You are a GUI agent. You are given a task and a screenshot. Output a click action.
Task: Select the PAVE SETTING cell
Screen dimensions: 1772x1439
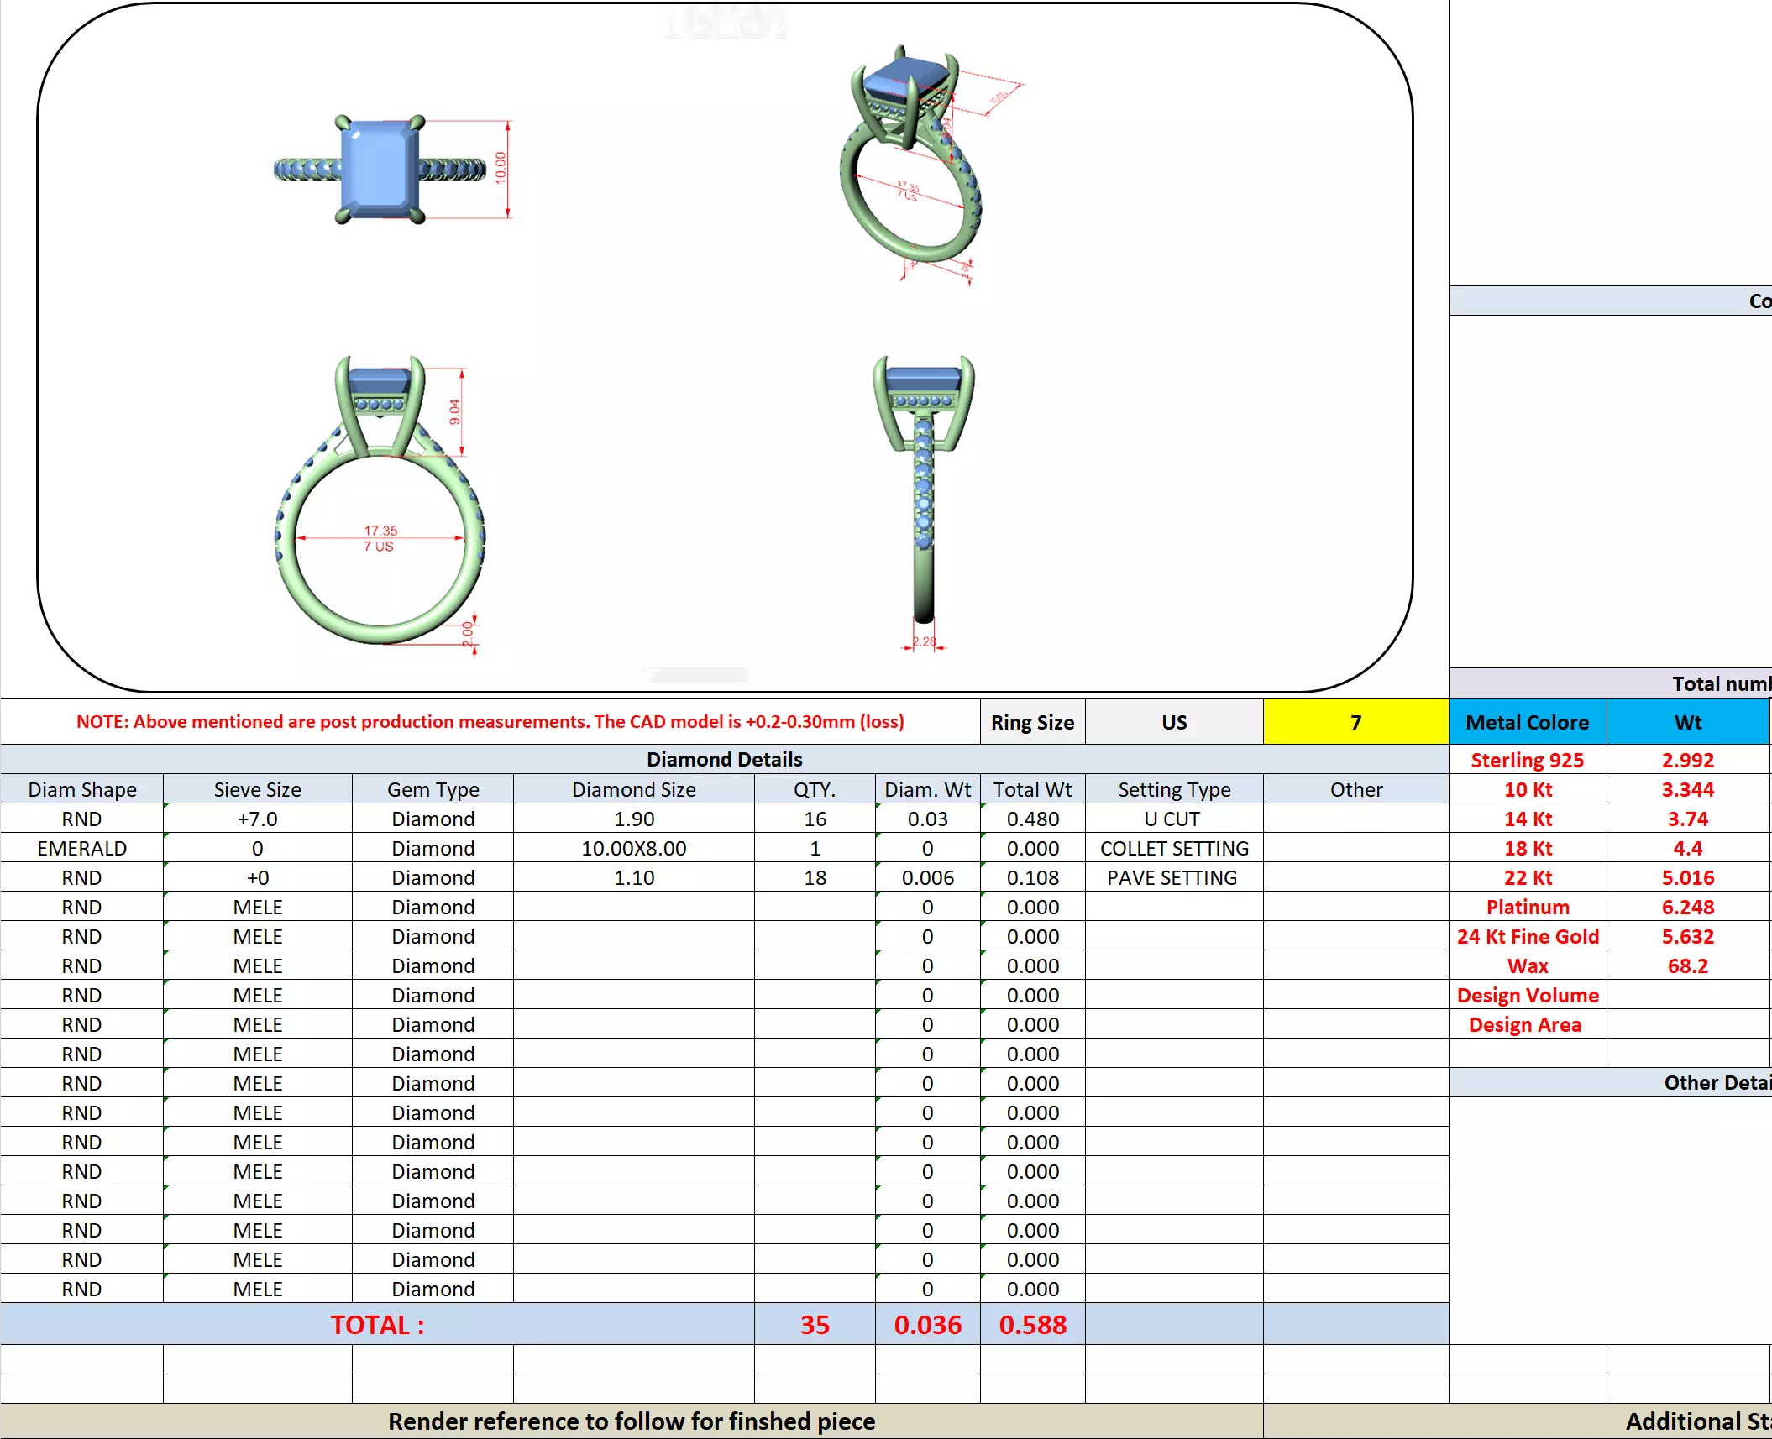point(1173,877)
